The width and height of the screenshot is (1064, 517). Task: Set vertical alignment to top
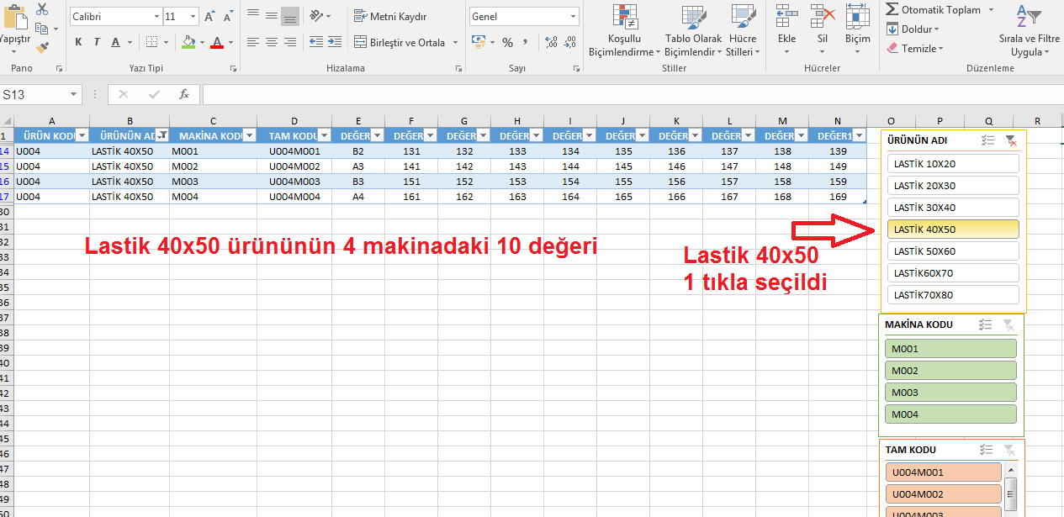point(253,16)
